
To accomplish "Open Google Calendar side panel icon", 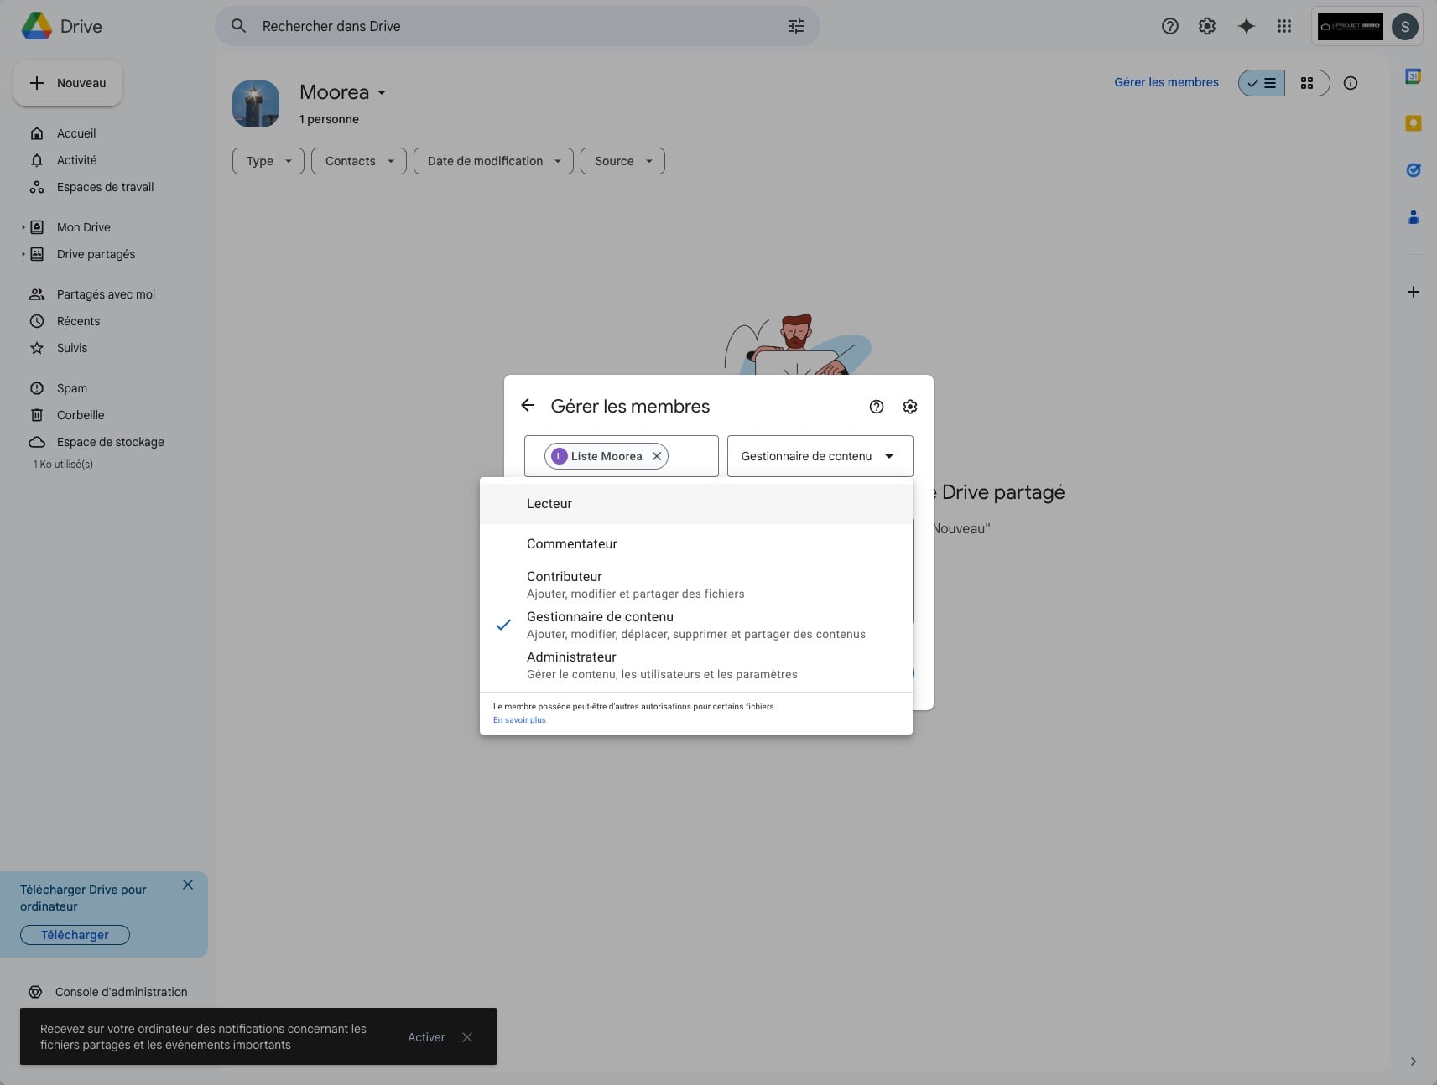I will pos(1414,76).
